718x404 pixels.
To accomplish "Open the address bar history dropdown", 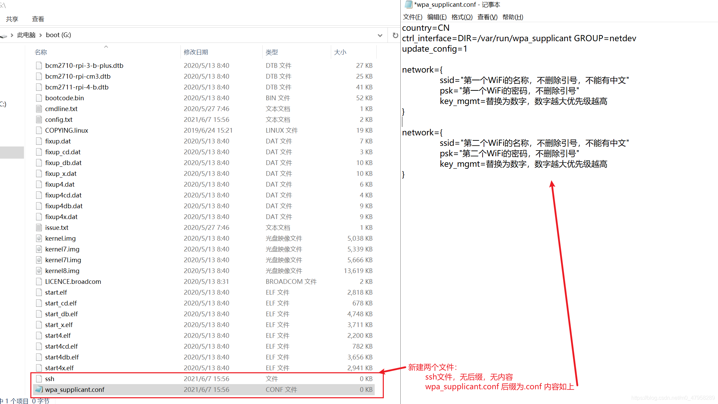I will coord(380,35).
